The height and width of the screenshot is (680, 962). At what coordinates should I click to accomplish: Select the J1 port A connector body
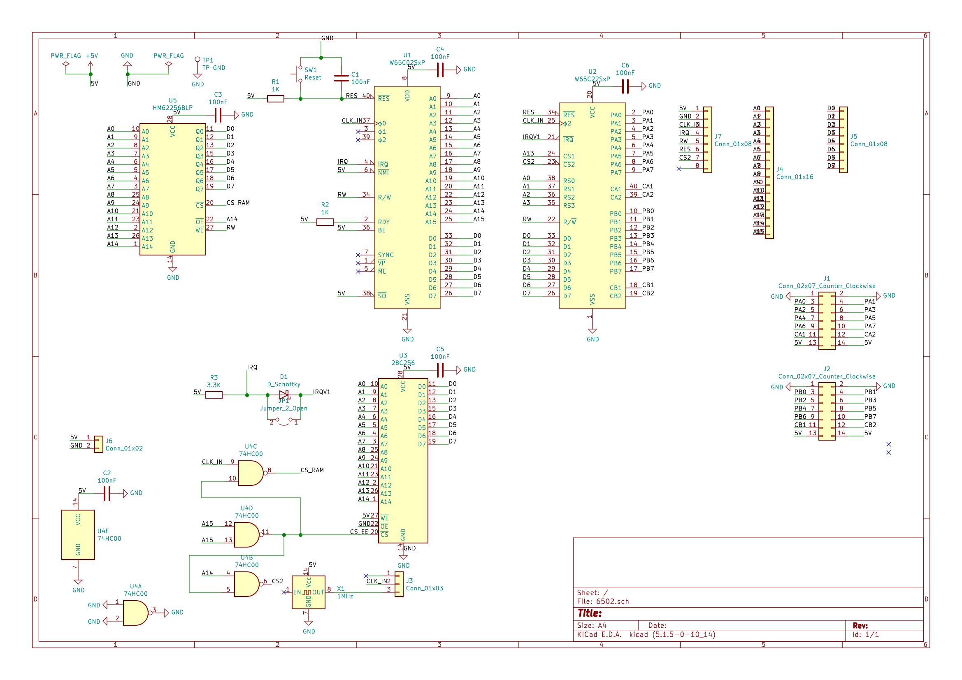tap(827, 320)
